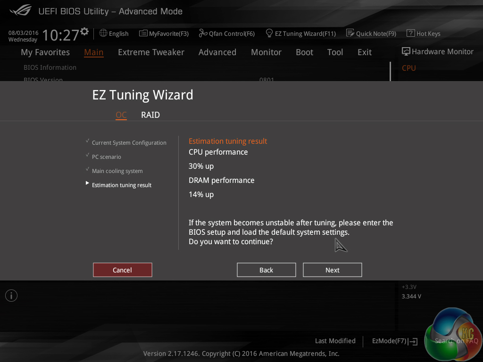This screenshot has width=483, height=362.
Task: Open Qfan Control fan icon
Action: click(x=203, y=33)
